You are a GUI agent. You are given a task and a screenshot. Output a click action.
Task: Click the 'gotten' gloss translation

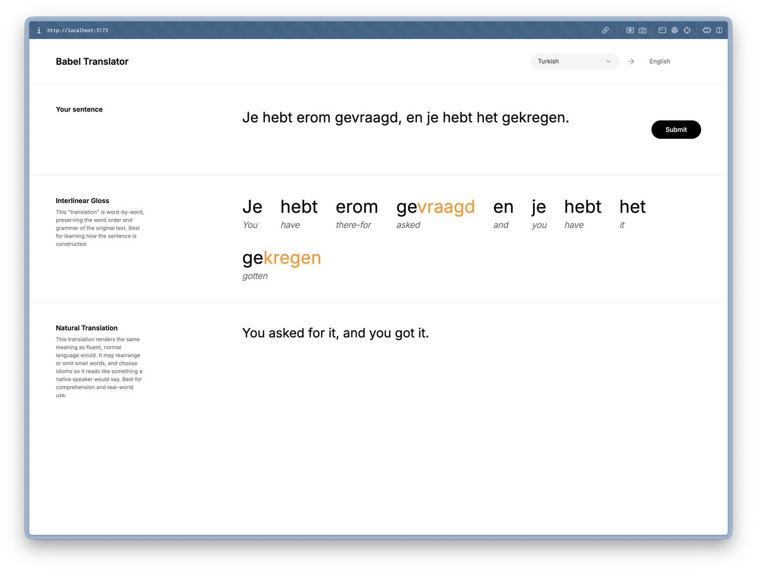255,276
